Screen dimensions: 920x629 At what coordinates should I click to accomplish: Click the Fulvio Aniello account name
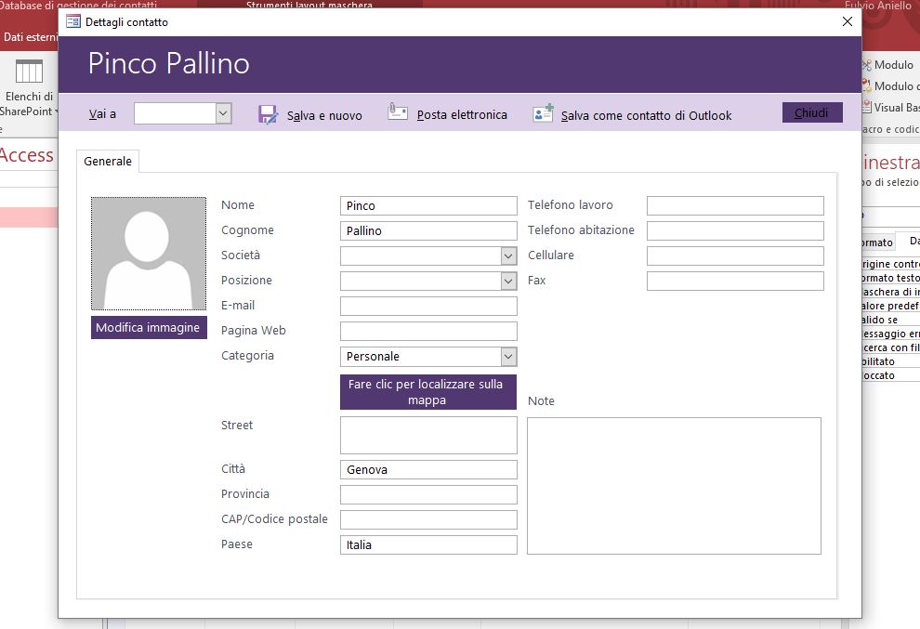pyautogui.click(x=878, y=6)
